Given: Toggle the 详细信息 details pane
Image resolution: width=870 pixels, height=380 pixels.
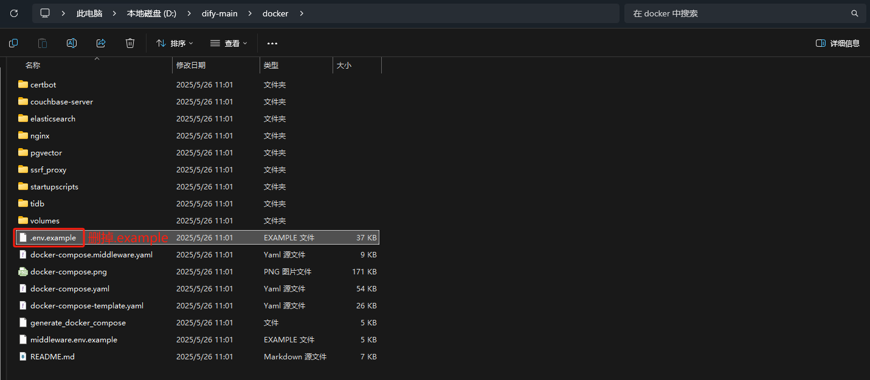Looking at the screenshot, I should point(837,43).
